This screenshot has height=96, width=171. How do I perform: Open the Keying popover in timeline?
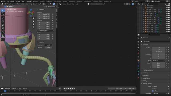pos(15,89)
